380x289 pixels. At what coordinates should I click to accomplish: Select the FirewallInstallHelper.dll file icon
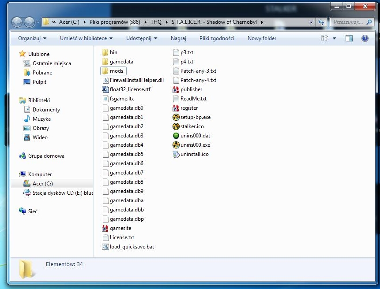coord(105,80)
